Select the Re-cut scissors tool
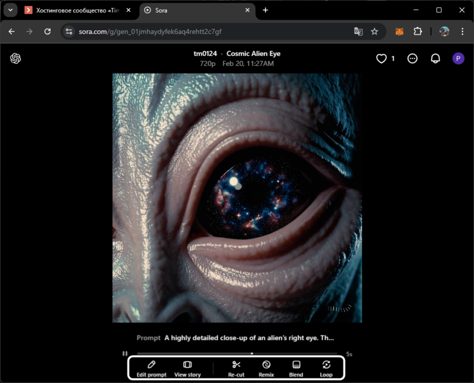This screenshot has width=474, height=383. pos(236,369)
